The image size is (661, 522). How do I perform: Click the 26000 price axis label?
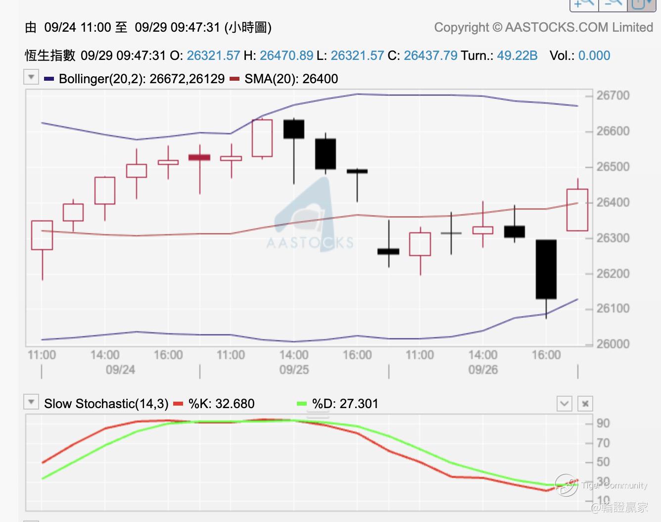[613, 344]
